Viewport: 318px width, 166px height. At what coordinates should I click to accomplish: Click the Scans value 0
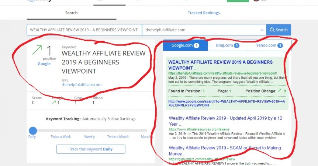33,103
